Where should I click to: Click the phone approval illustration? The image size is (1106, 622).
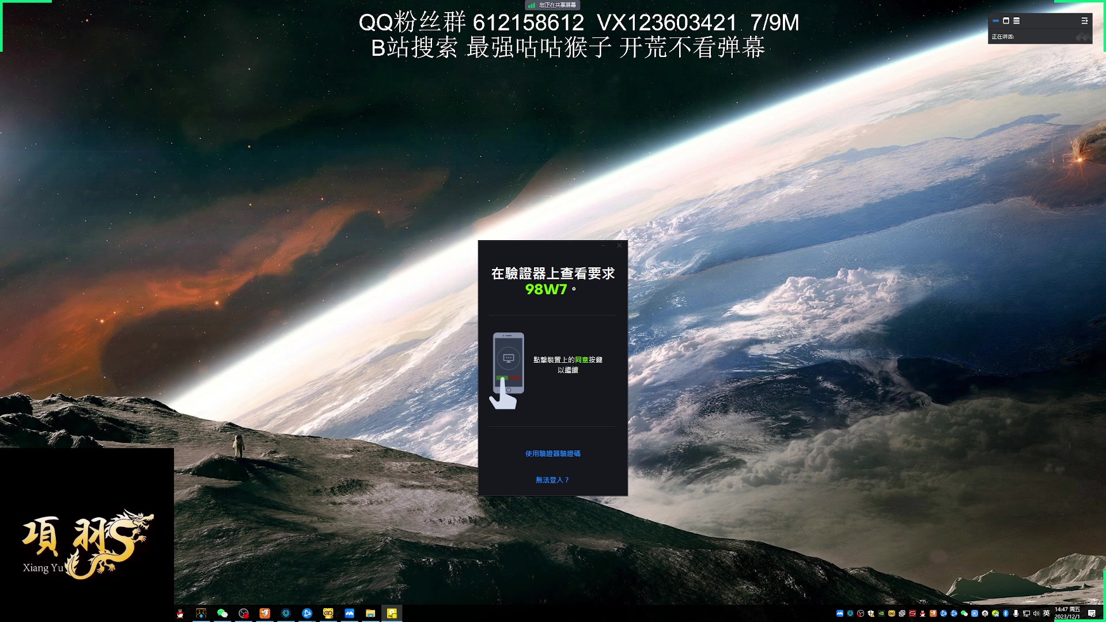507,370
